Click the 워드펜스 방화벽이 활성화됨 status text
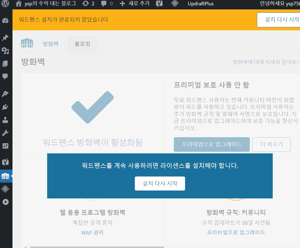 93,142
